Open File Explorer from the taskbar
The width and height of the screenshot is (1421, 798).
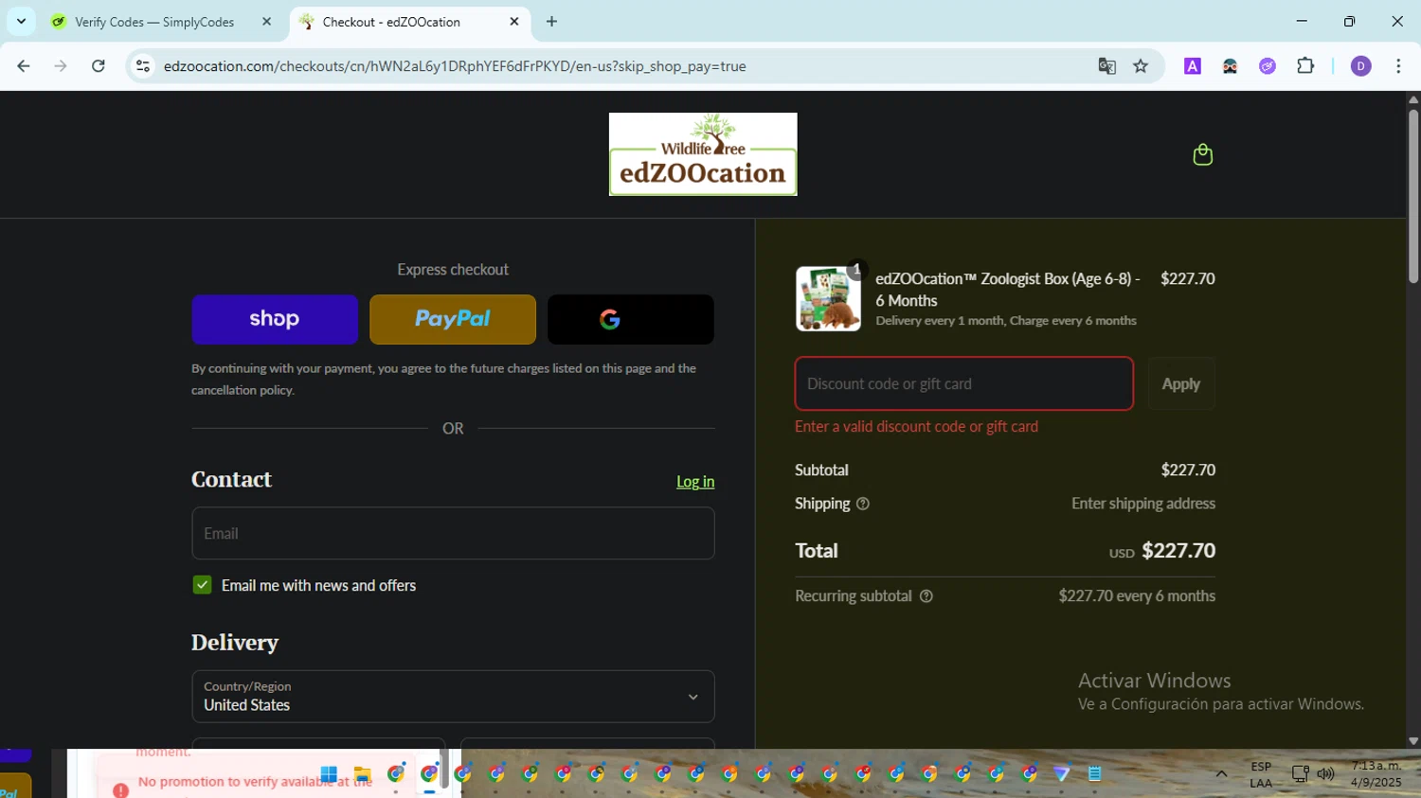click(363, 774)
